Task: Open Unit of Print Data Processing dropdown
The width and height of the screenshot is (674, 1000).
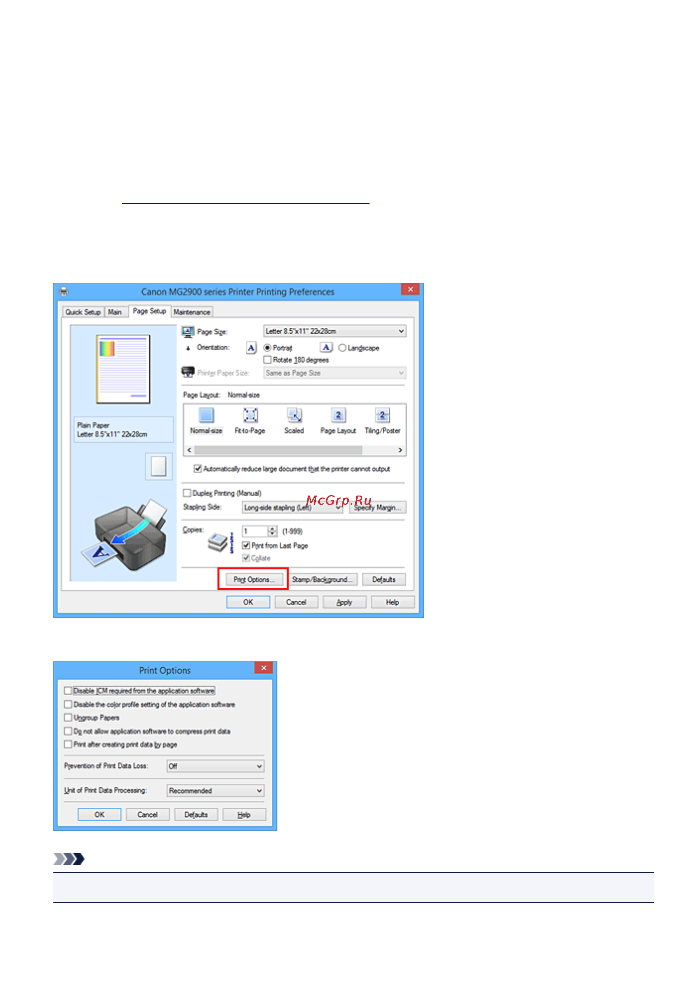Action: click(x=215, y=791)
